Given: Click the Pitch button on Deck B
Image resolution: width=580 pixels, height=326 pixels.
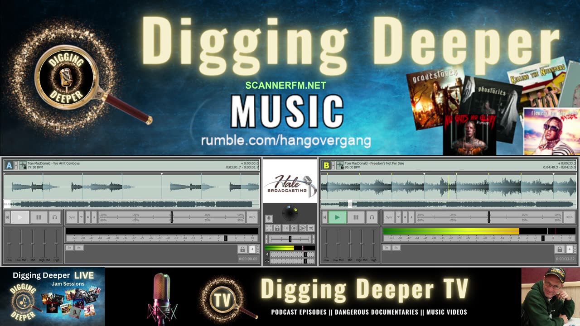Looking at the screenshot, I should (x=570, y=217).
